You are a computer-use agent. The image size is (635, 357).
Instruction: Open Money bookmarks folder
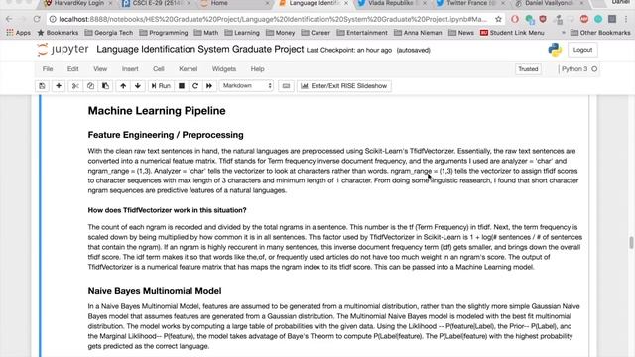pos(280,33)
